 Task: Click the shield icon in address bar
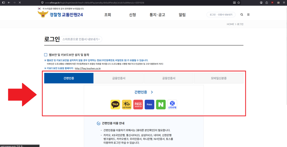[42, 3]
